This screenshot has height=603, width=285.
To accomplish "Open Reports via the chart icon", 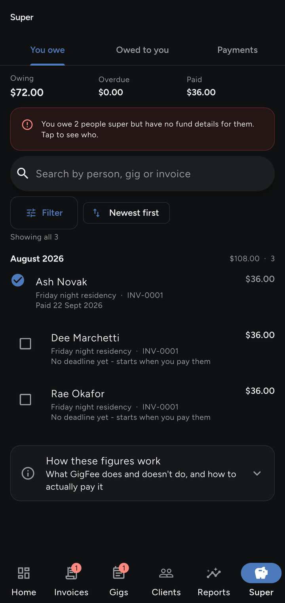I will 214,573.
